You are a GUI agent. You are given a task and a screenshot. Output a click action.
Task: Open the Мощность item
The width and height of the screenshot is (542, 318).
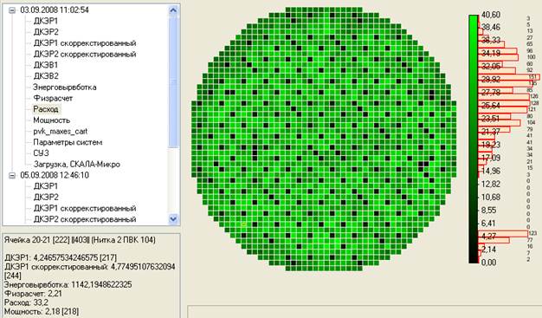pos(51,120)
